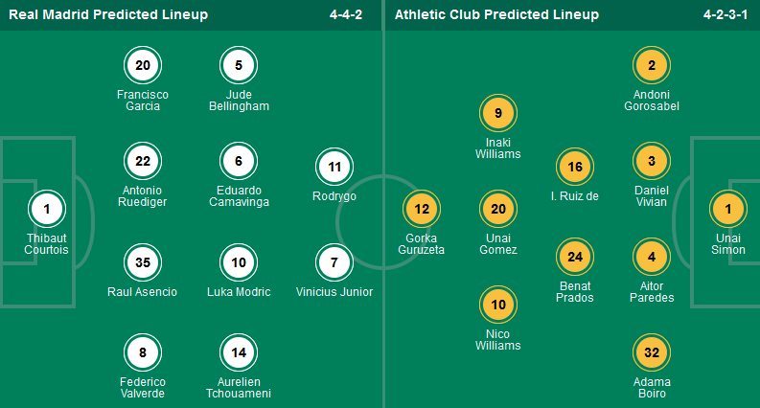Click the Aurelien Tchouameni name label

coord(239,388)
